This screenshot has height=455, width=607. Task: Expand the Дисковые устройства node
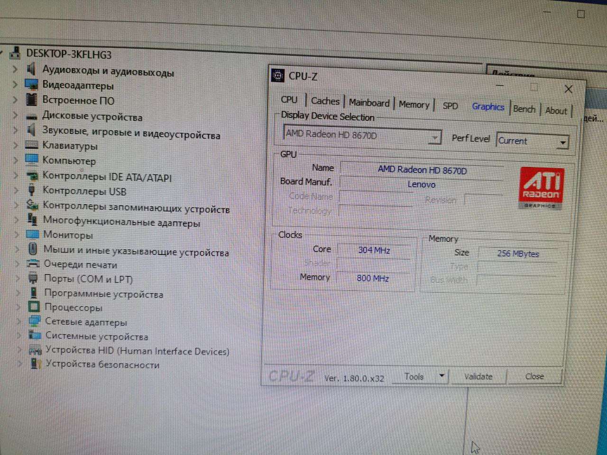pos(15,116)
